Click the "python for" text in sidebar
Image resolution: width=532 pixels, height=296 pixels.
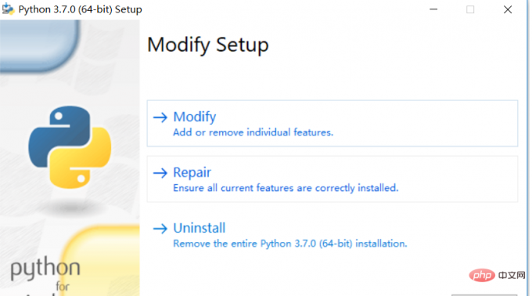[45, 274]
